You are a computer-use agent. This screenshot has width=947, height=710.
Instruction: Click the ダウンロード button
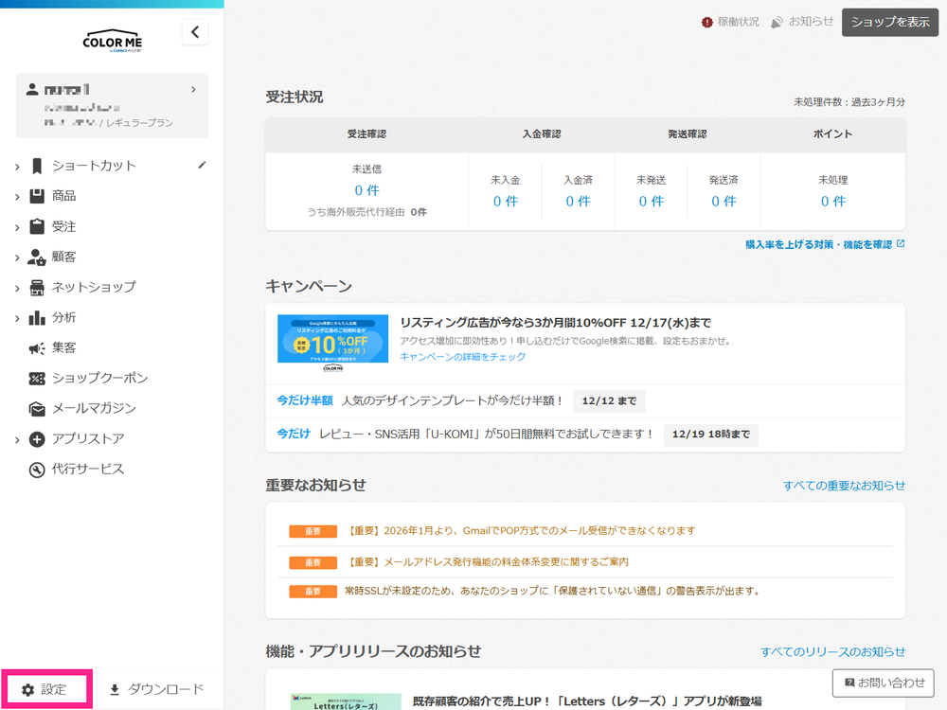click(x=157, y=689)
